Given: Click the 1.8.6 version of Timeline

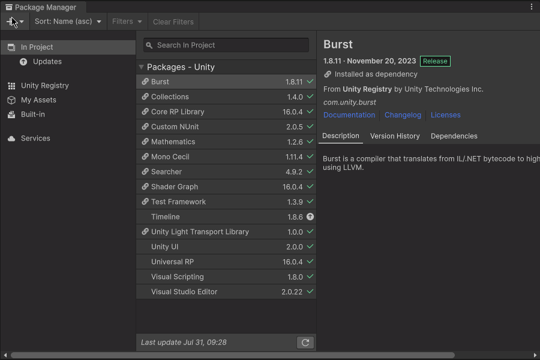Looking at the screenshot, I should (x=295, y=217).
